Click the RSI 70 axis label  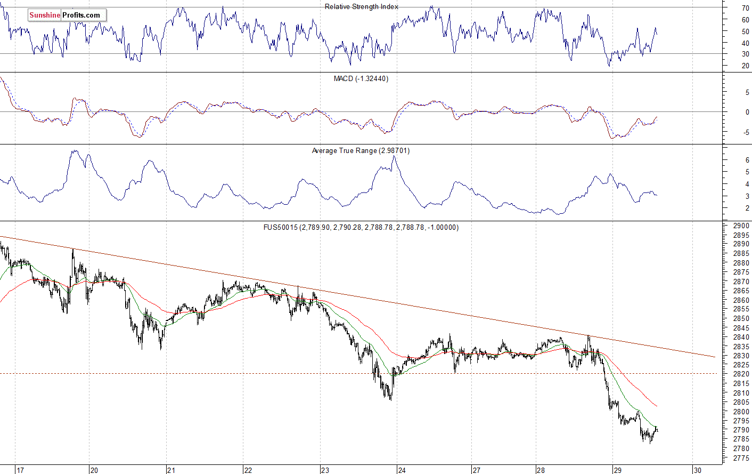pos(745,8)
